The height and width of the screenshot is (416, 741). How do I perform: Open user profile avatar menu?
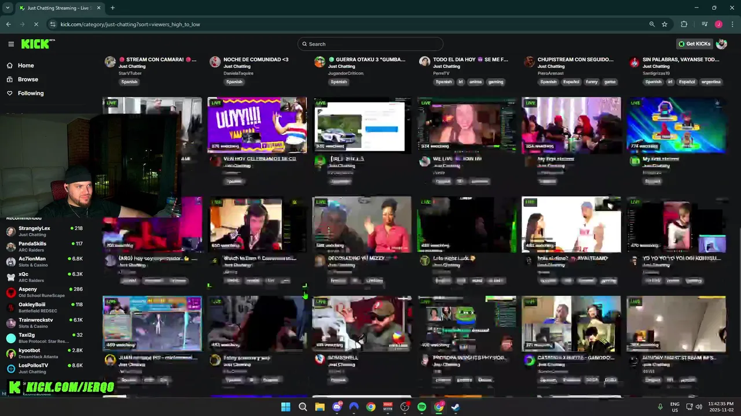click(x=721, y=44)
